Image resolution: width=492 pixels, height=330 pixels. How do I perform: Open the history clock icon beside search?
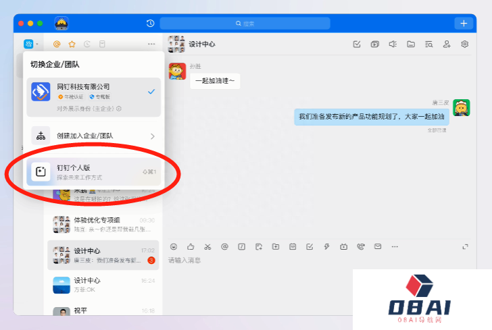[150, 23]
